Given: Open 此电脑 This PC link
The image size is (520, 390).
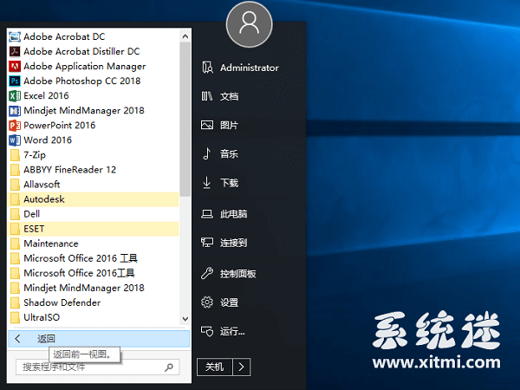Looking at the screenshot, I should click(233, 214).
